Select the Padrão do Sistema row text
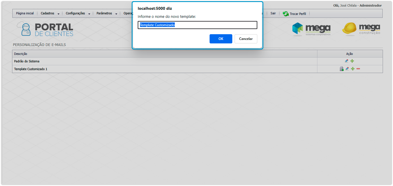This screenshot has width=393, height=186. (27, 61)
